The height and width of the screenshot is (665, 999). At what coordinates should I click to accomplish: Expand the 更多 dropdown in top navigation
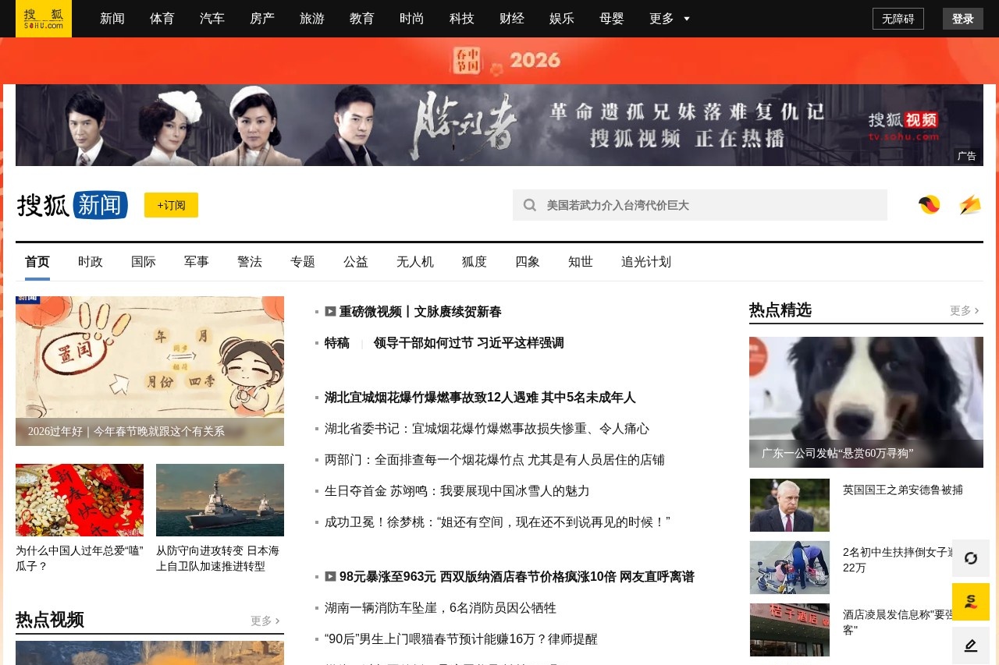[x=670, y=19]
